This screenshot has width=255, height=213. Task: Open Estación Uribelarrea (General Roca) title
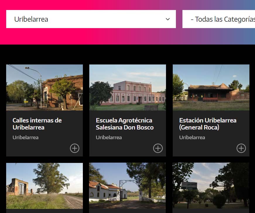click(x=208, y=124)
